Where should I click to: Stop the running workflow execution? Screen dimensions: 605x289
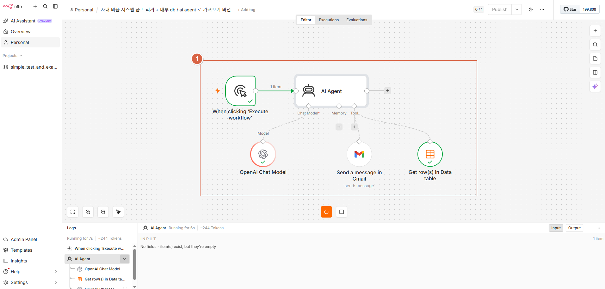342,212
